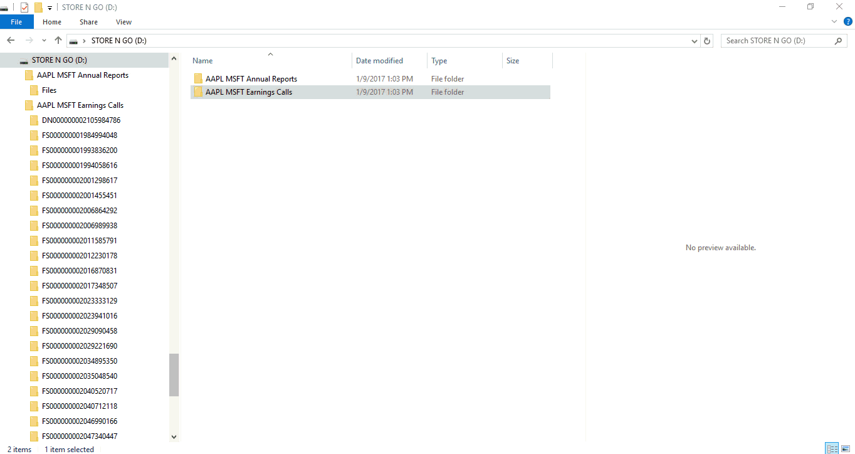
Task: Click STORE N GO (D:) in the address bar
Action: coord(119,41)
